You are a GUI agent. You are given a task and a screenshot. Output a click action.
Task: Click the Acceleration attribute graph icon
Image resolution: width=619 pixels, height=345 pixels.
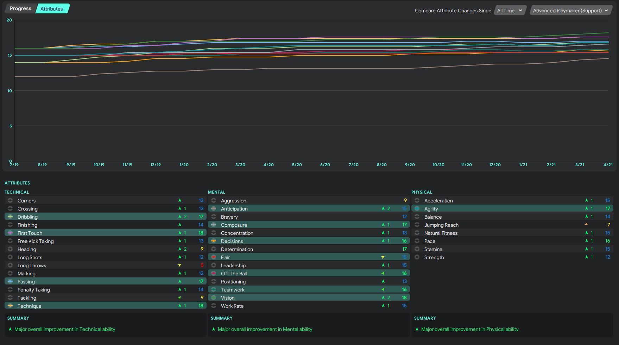(417, 201)
